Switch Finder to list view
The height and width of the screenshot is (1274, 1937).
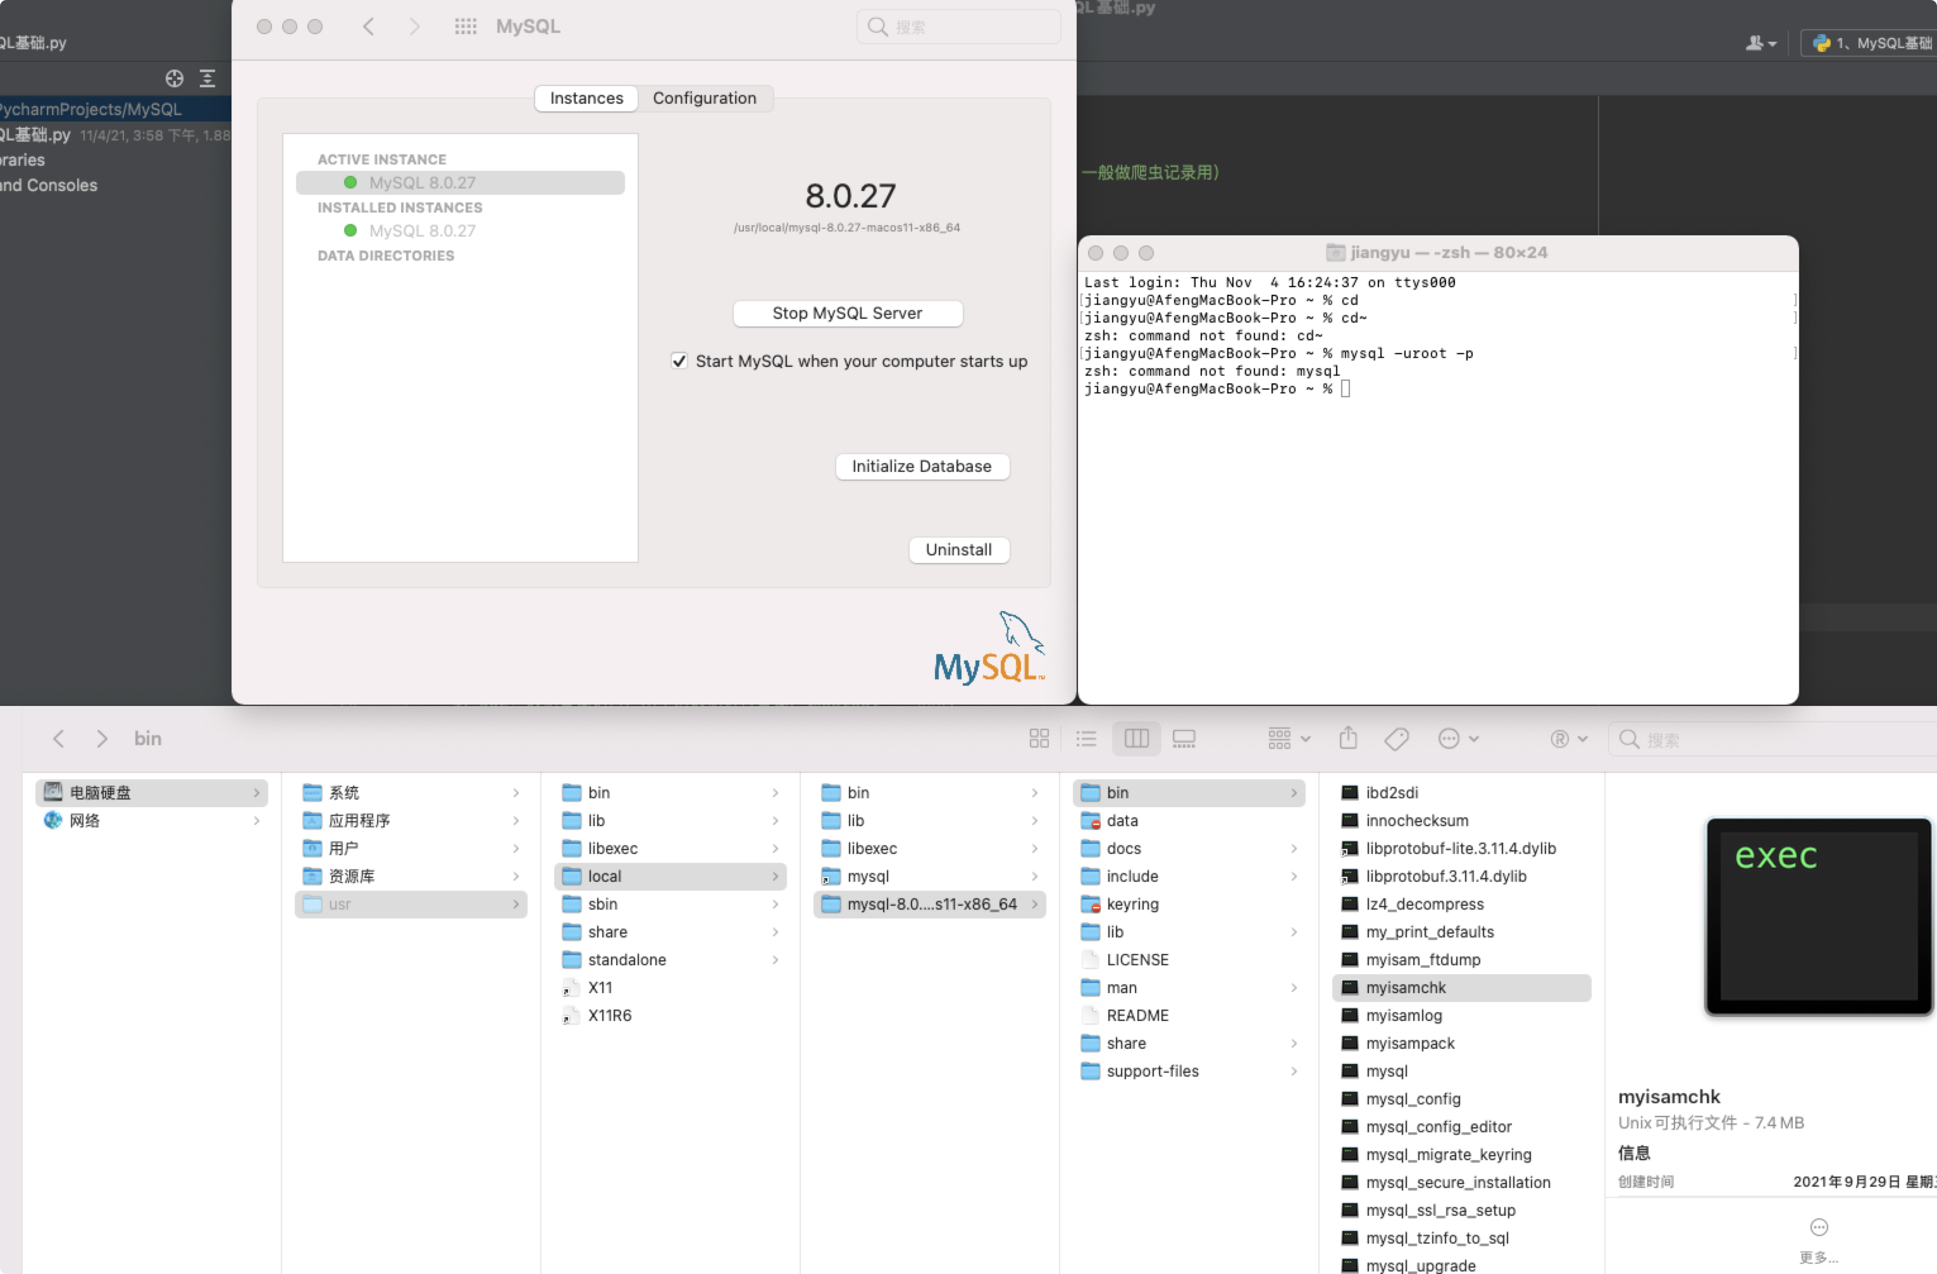pos(1086,738)
